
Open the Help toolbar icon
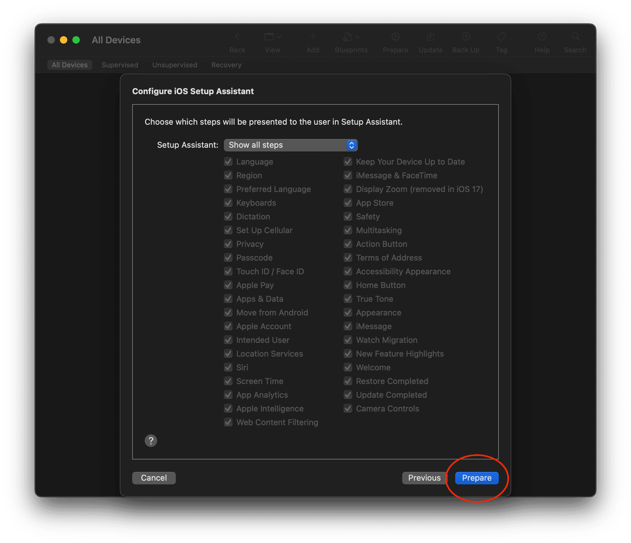coord(542,37)
